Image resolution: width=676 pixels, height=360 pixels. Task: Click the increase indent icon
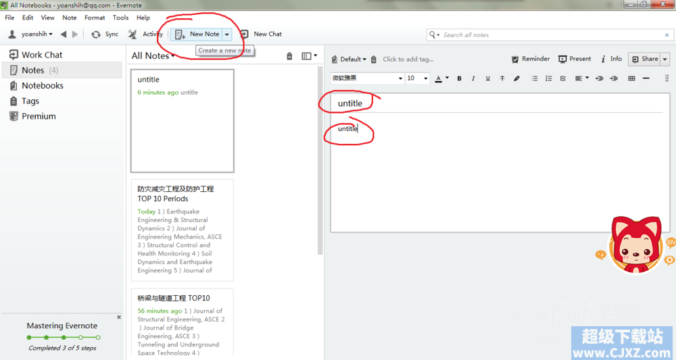(614, 78)
